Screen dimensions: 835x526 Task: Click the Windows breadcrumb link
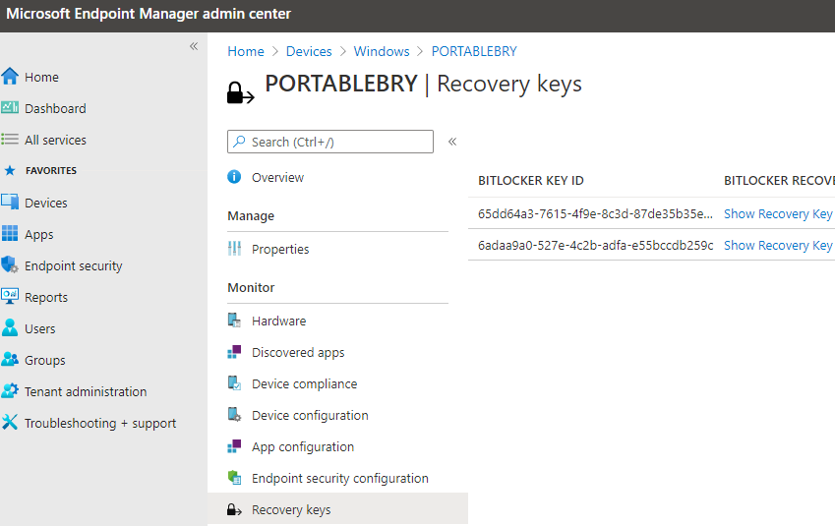(382, 51)
